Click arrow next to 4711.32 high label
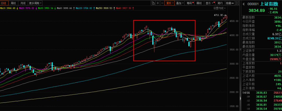 [x=226, y=15]
